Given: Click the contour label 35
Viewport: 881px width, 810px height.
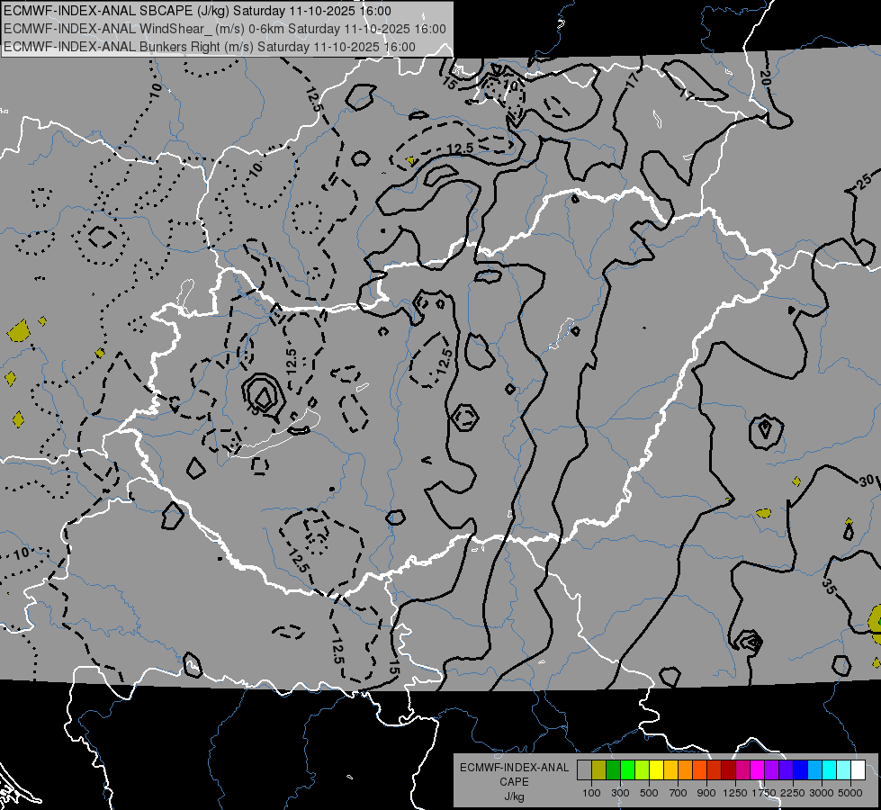Looking at the screenshot, I should 830,586.
